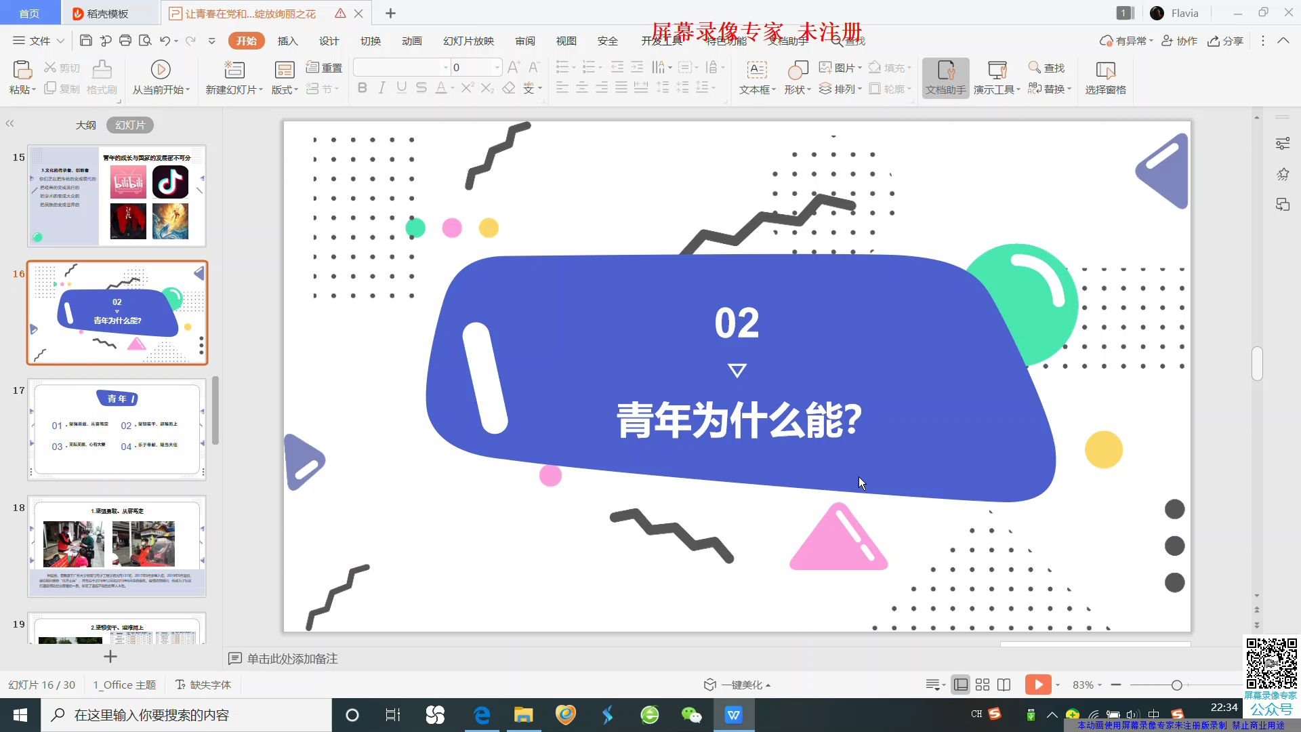
Task: Click the Clear Formatting eraser icon
Action: (509, 88)
